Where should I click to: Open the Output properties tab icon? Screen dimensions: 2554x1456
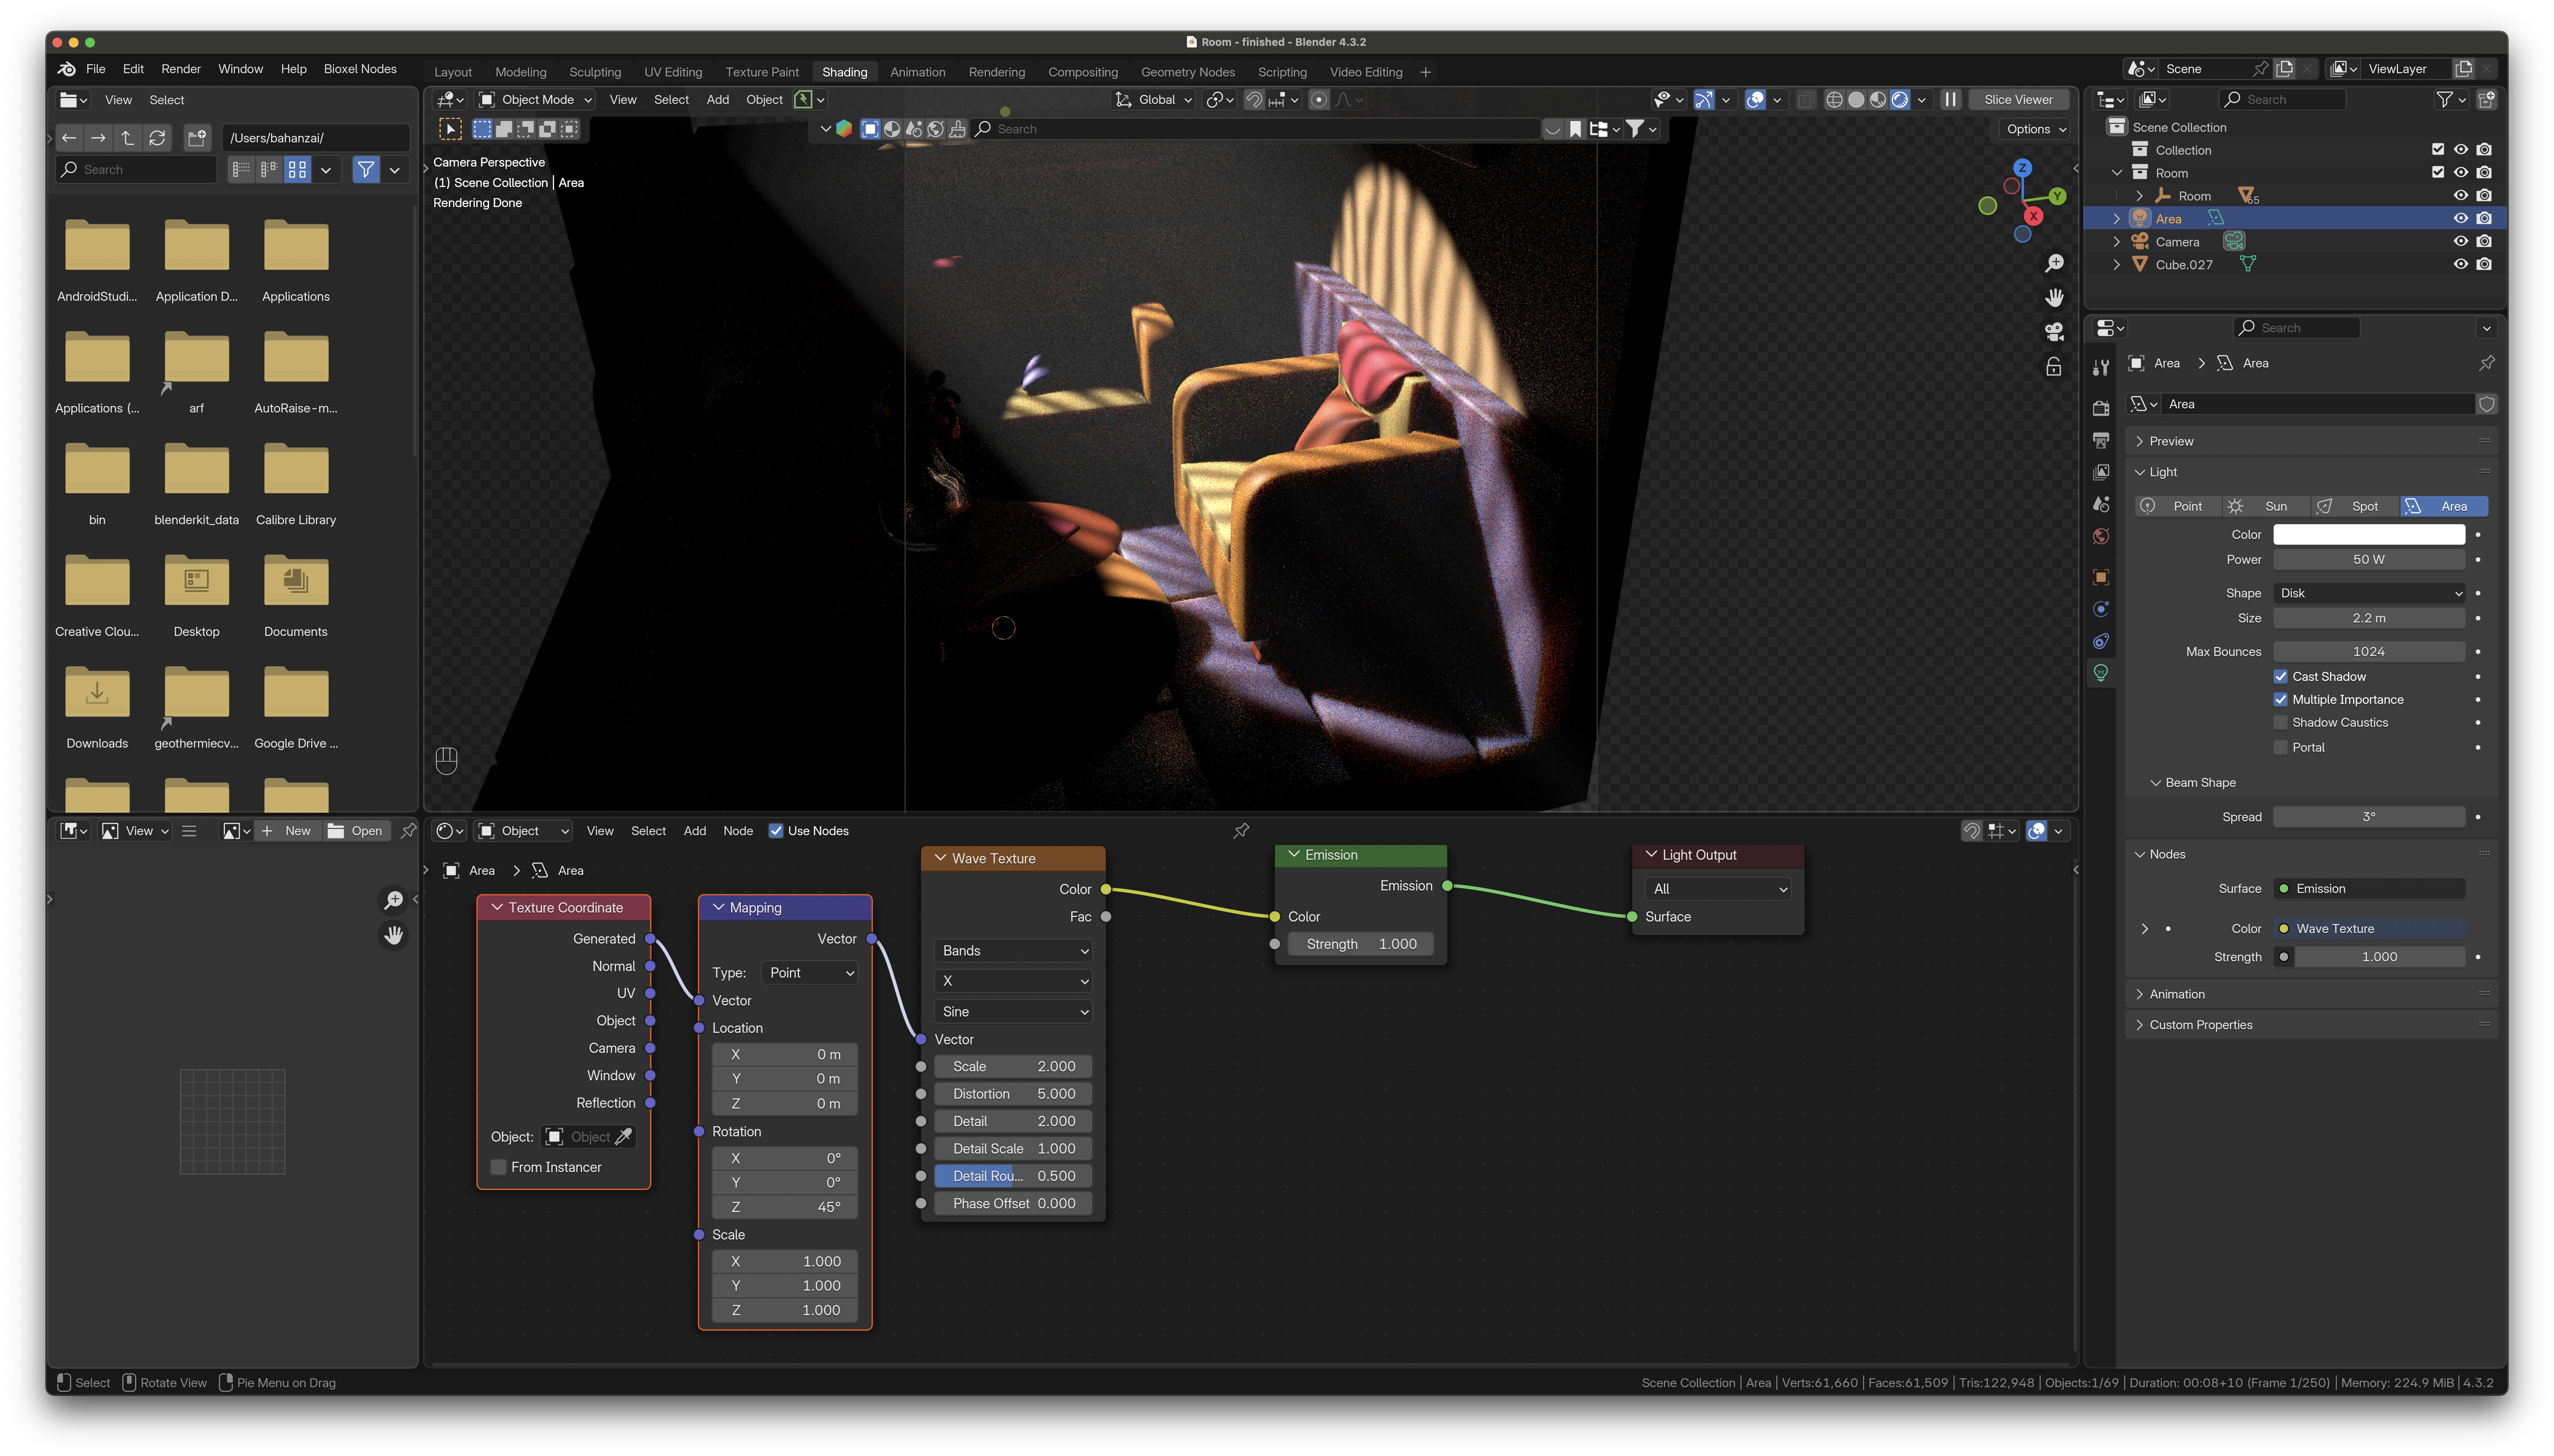[x=2101, y=440]
